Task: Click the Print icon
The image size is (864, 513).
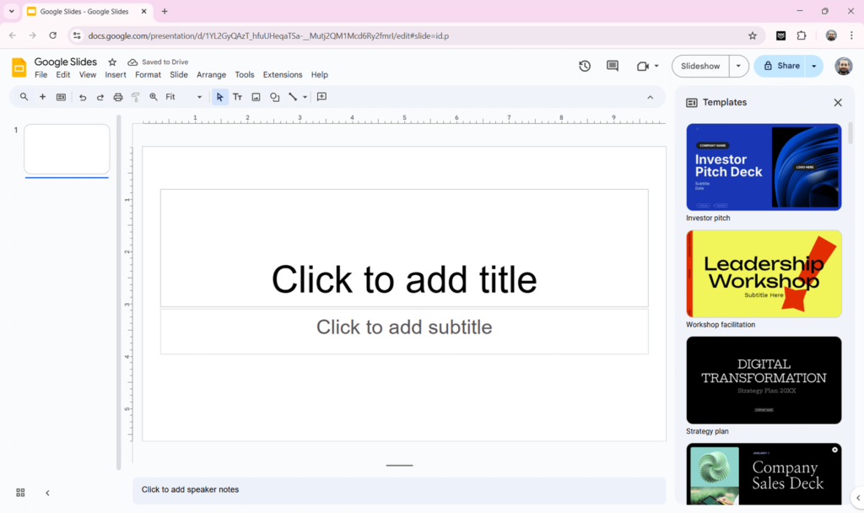Action: [118, 96]
